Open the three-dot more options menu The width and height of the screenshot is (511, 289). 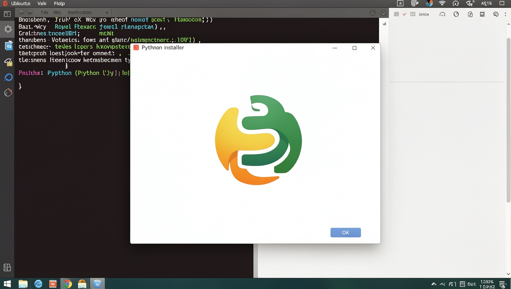coord(505,14)
